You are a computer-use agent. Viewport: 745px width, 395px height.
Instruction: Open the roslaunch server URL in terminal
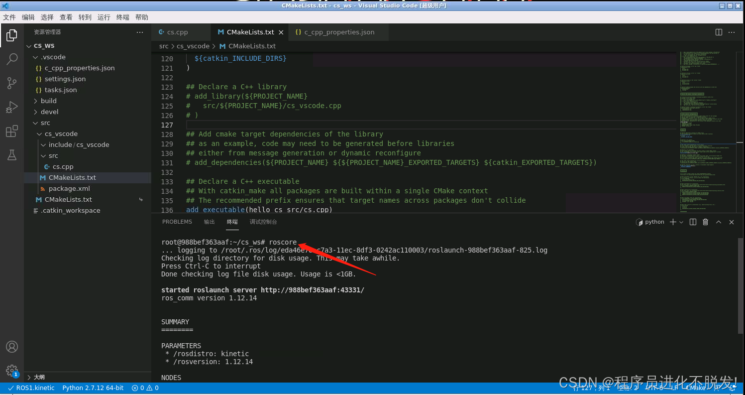pyautogui.click(x=313, y=290)
